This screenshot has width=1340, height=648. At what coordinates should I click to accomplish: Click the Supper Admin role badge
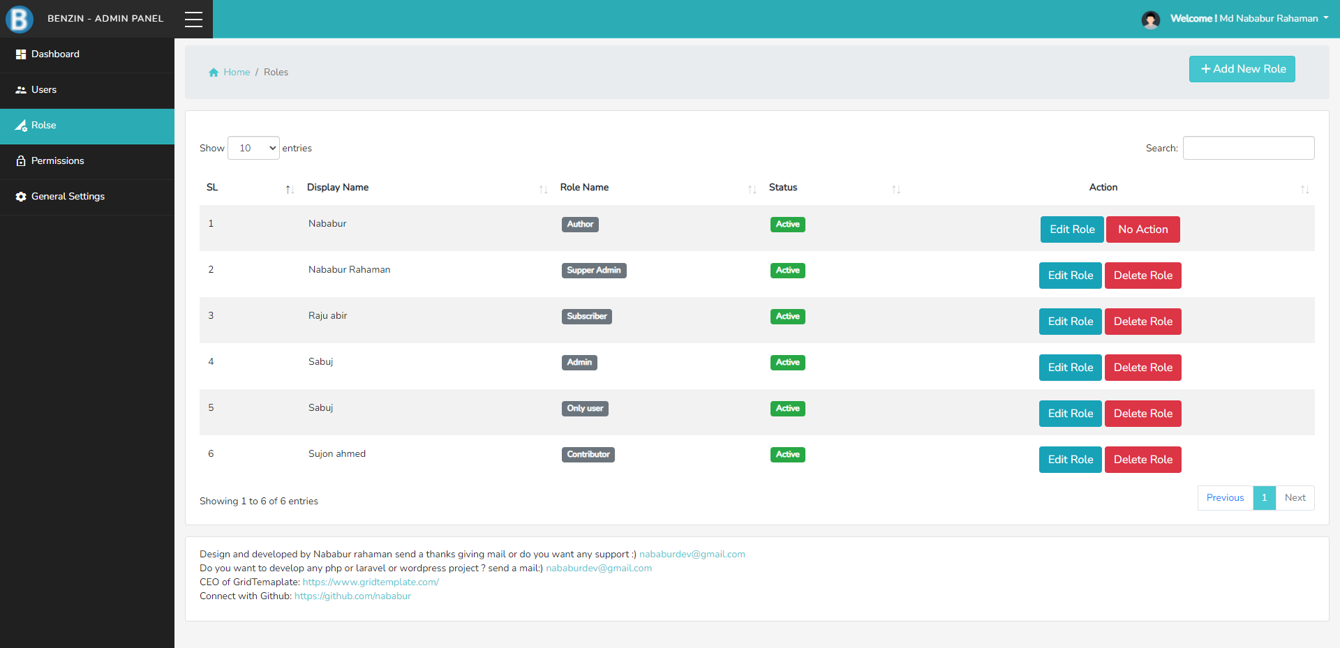[594, 271]
